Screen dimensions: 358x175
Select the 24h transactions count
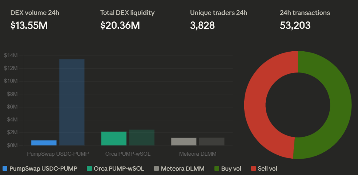[295, 25]
